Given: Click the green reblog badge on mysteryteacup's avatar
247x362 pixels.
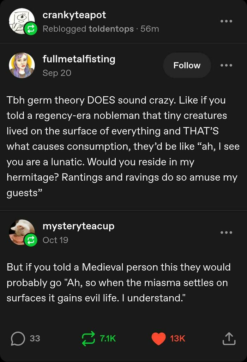Looking at the screenshot, I should click(x=30, y=240).
